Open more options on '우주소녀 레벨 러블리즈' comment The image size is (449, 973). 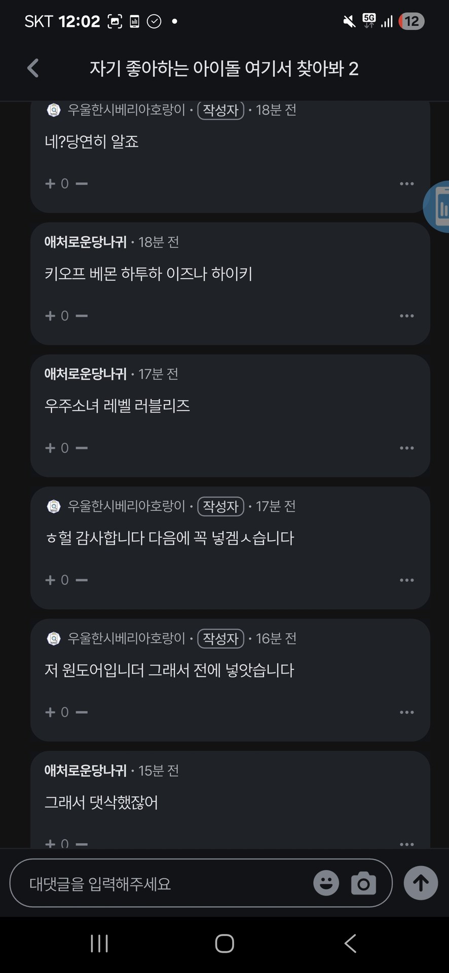[x=406, y=448]
